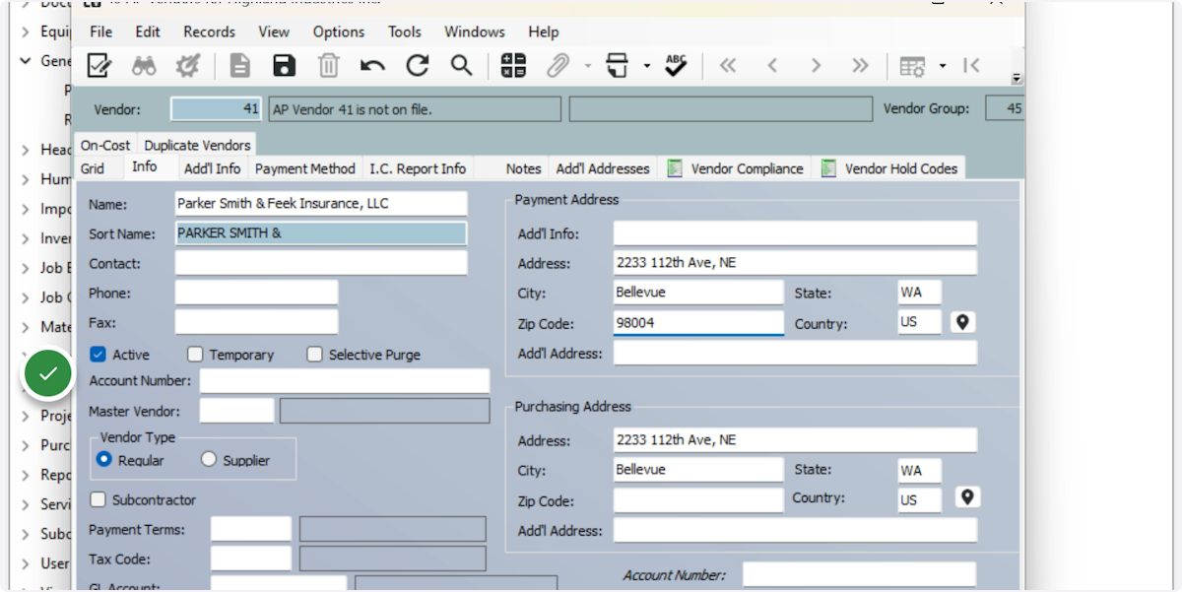Image resolution: width=1182 pixels, height=592 pixels.
Task: Click the Payment Address Zip Code field 98004
Action: (x=698, y=322)
